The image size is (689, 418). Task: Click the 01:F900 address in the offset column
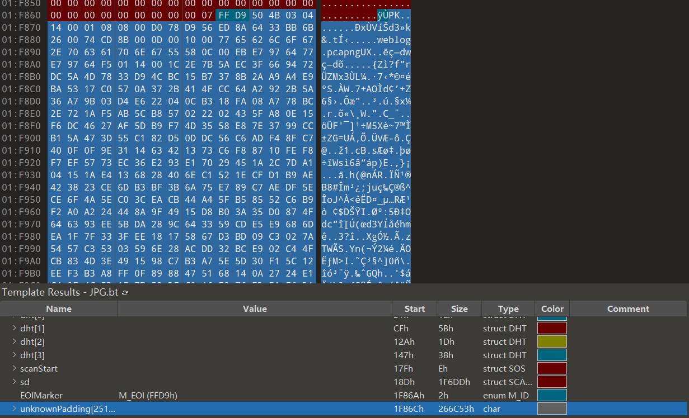coord(21,138)
